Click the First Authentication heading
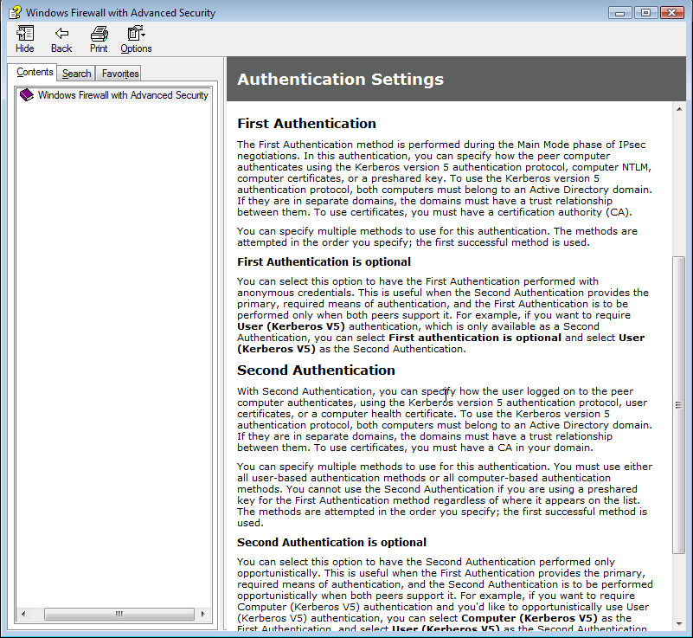This screenshot has width=693, height=638. pos(307,123)
